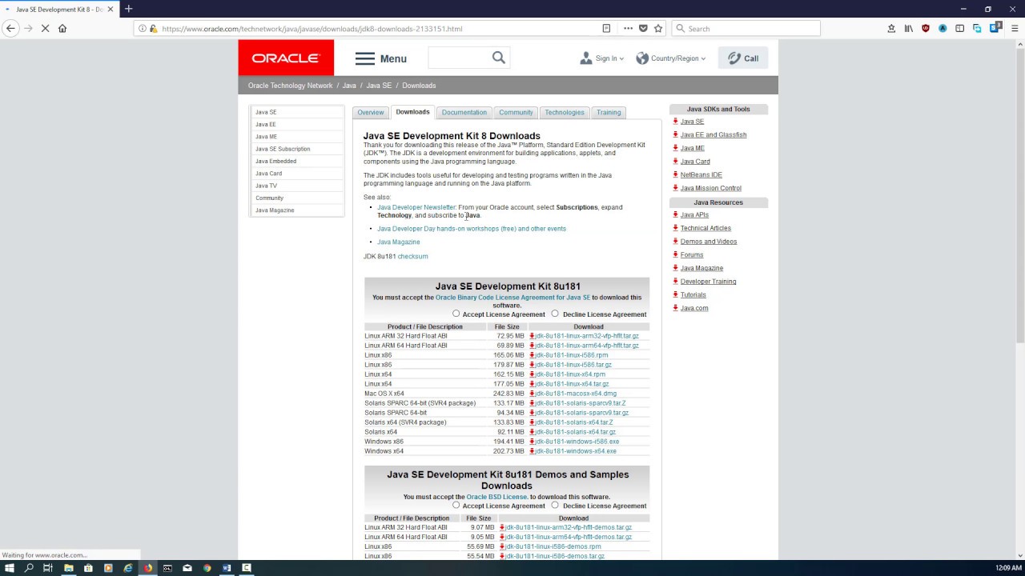Stop loading the page with X button
Screen dimensions: 1025x576
[x=45, y=28]
